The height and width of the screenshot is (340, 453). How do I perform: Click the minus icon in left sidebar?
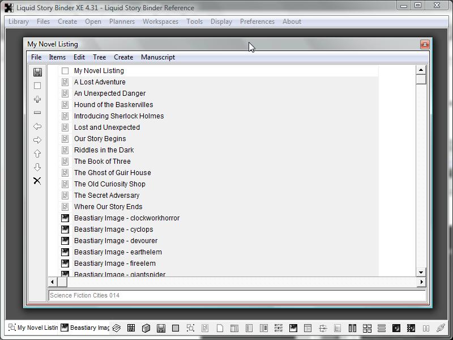pyautogui.click(x=37, y=113)
